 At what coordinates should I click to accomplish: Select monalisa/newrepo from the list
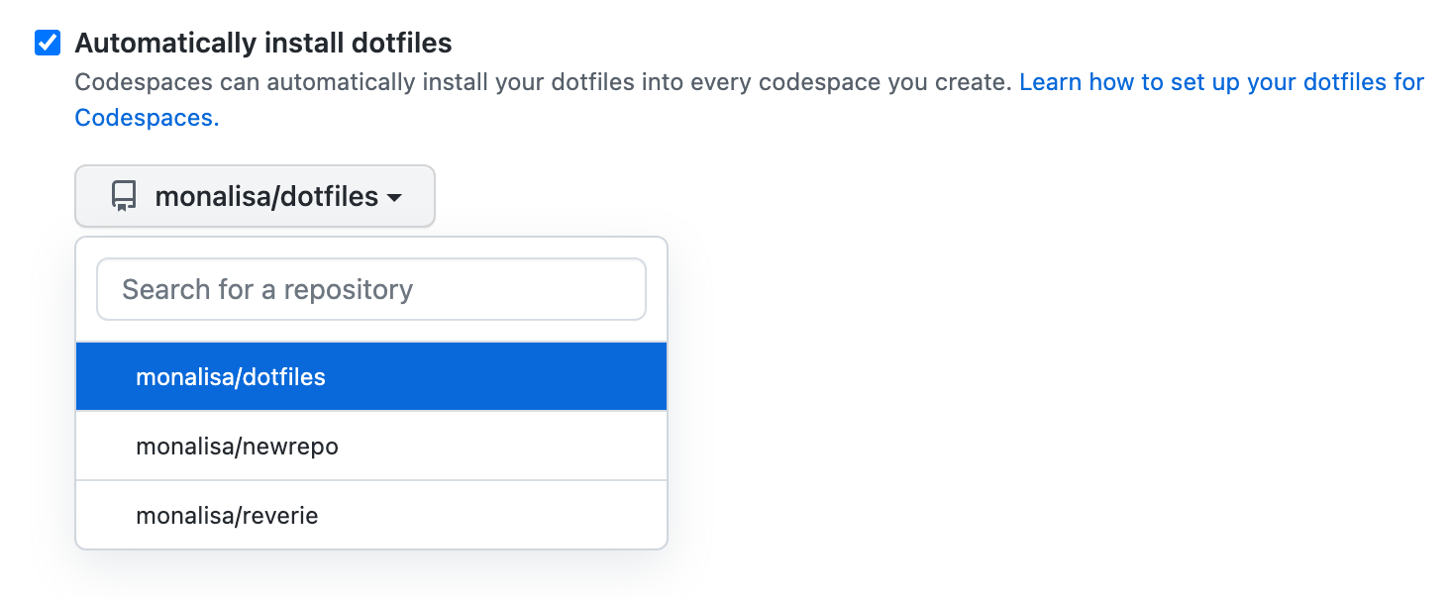pyautogui.click(x=237, y=446)
